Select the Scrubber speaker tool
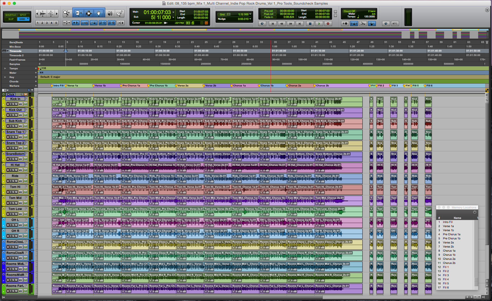This screenshot has height=301, width=492. [x=110, y=13]
